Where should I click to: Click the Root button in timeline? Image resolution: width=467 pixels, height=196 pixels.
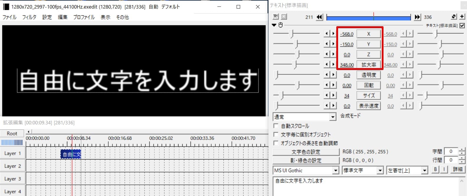(x=12, y=134)
